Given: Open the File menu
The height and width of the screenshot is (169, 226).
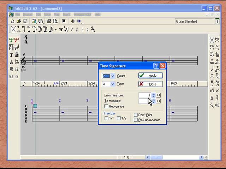Looking at the screenshot, I should [17, 14].
